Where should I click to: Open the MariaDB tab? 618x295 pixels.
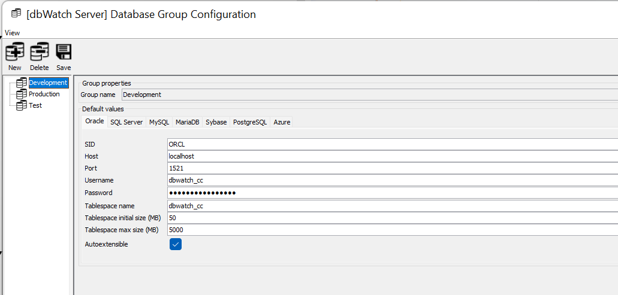click(x=187, y=122)
